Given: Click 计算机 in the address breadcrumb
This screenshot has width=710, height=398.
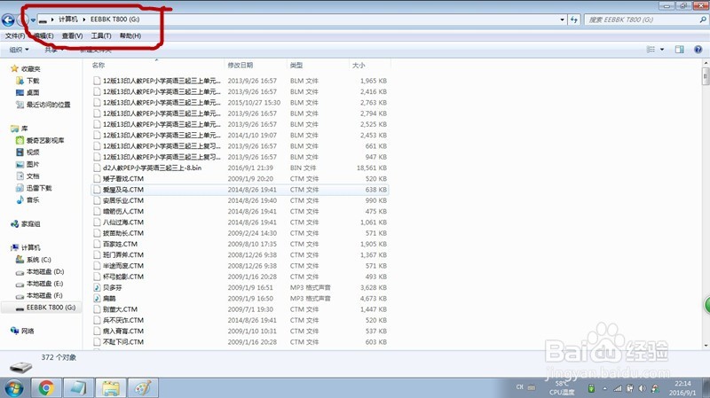Looking at the screenshot, I should click(x=68, y=20).
